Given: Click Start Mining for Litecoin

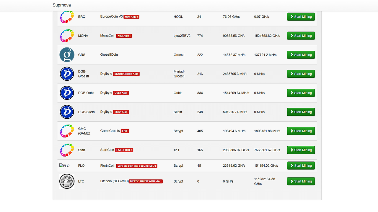Looking at the screenshot, I should [301, 181].
